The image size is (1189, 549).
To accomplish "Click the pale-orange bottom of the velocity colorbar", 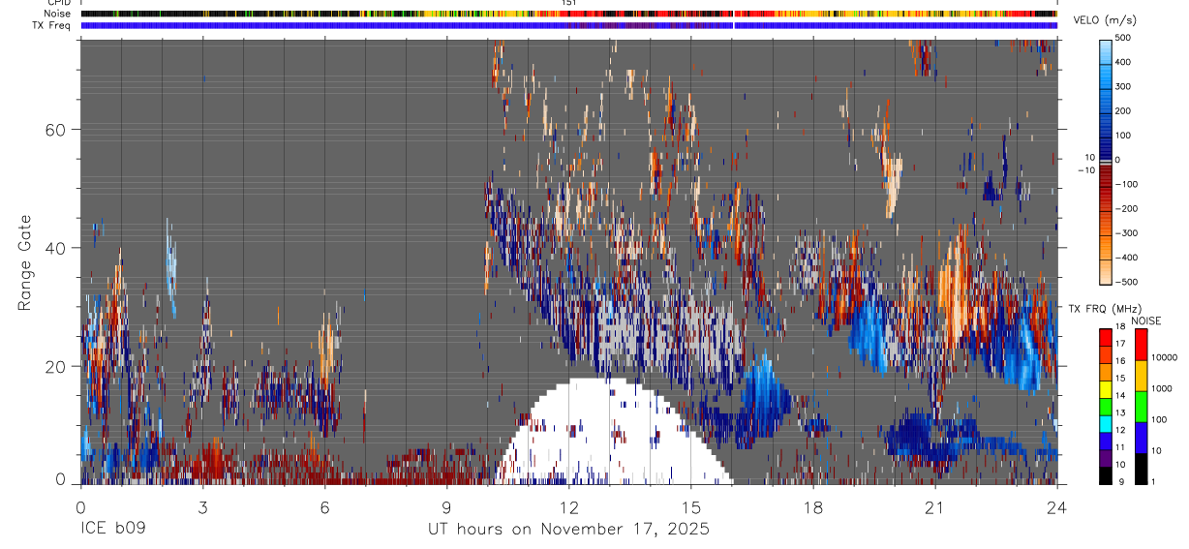I will click(x=1106, y=272).
